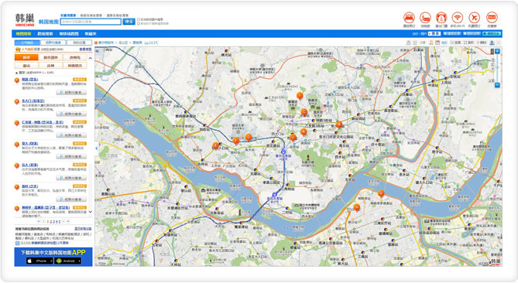
Task: Select the area measuring tool on map toolbar
Action: (468, 43)
